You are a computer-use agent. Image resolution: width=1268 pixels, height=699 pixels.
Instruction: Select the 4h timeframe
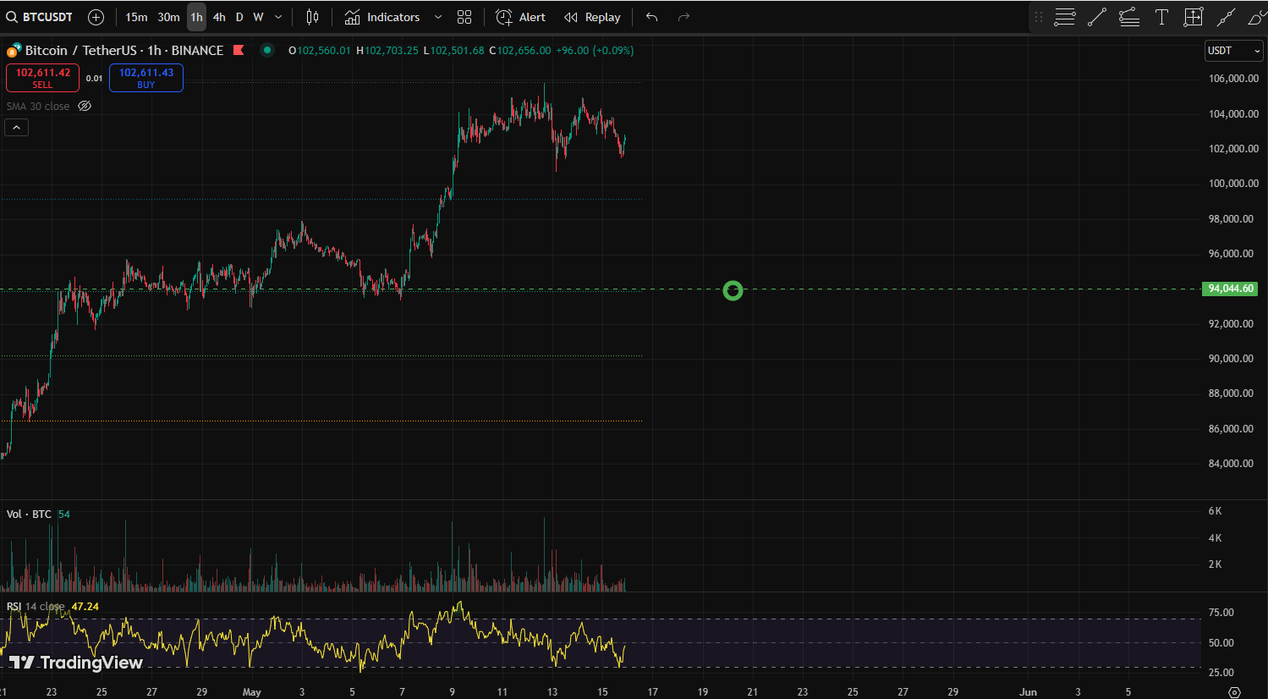click(219, 17)
